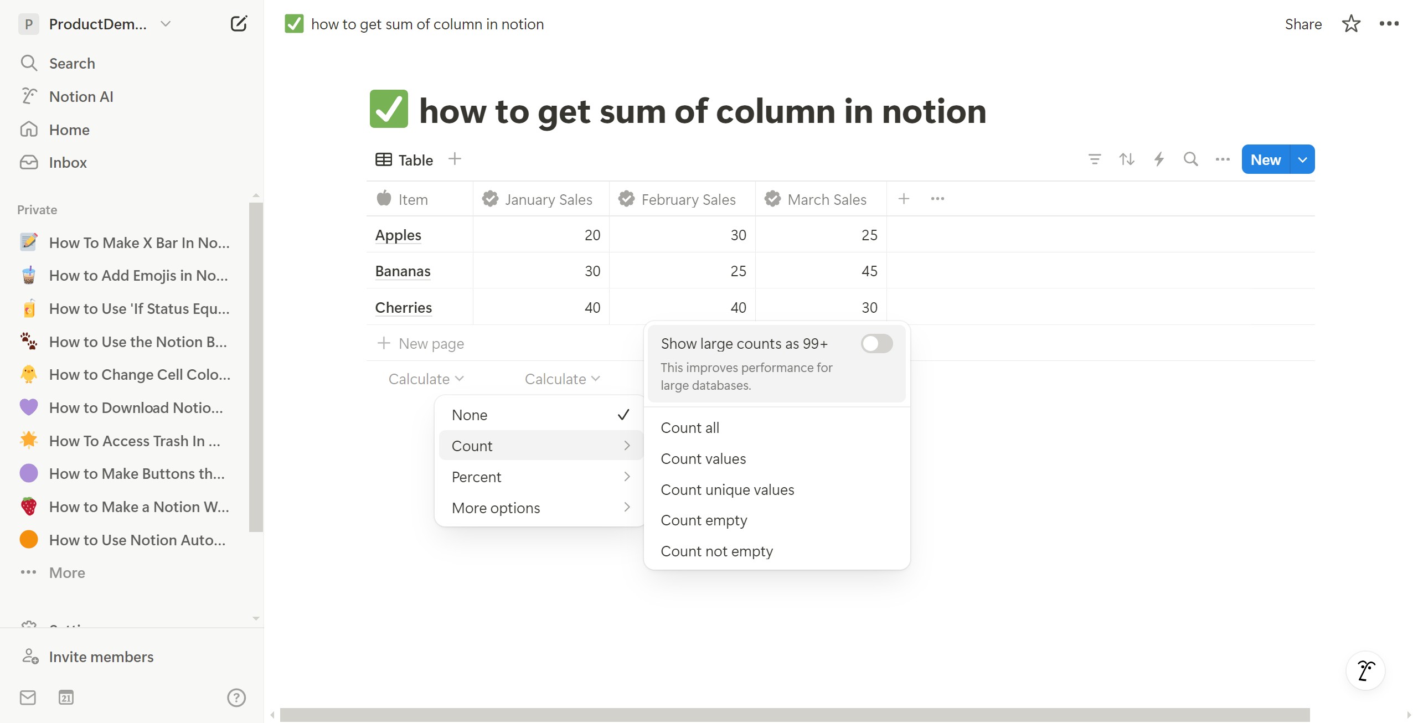Add a new property column with plus icon
Viewport: 1418px width, 723px height.
(x=904, y=199)
